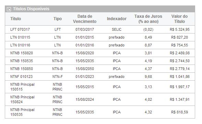Select the LTN 010116 title
Image resolution: width=202 pixels, height=124 pixels.
[x=20, y=45]
